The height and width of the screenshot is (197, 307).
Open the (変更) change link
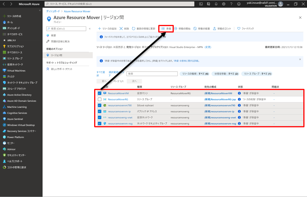pos(208,47)
